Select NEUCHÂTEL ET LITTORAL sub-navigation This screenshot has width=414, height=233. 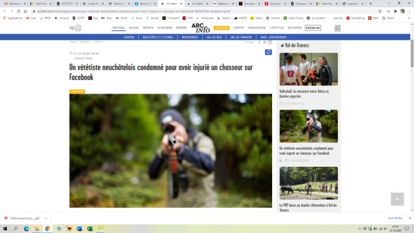pos(158,37)
